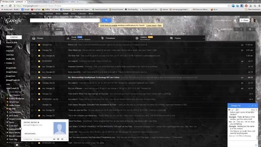Select checkbox for Input Joey email
This screenshot has width=261, height=147.
tap(32, 78)
